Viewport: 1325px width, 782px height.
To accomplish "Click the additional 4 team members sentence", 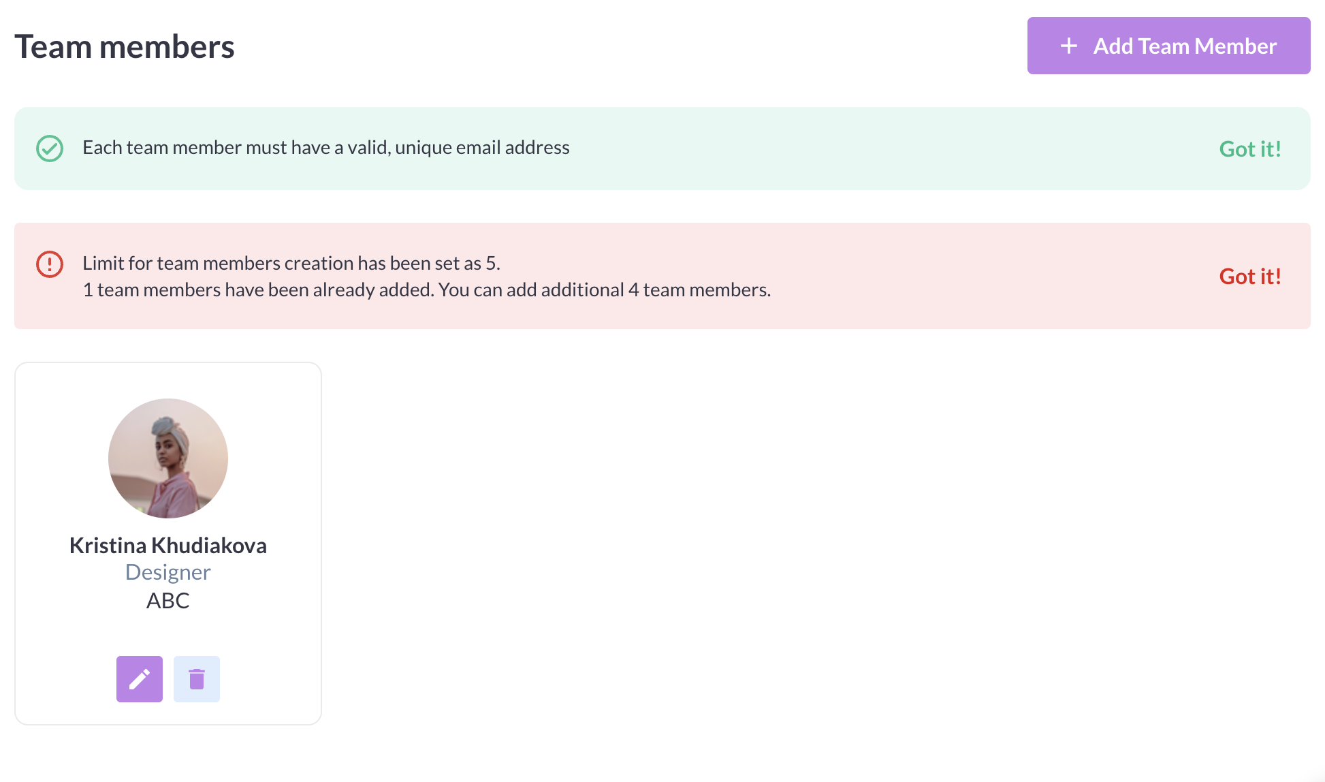I will coord(427,290).
